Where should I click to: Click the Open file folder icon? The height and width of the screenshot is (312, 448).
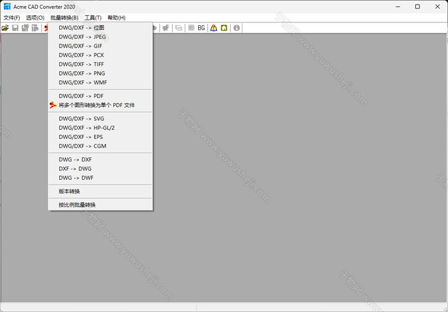pyautogui.click(x=5, y=27)
